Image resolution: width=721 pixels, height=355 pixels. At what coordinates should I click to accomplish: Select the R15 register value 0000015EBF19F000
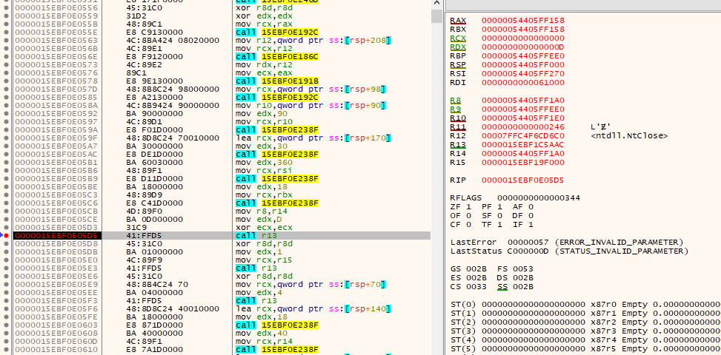(x=523, y=163)
